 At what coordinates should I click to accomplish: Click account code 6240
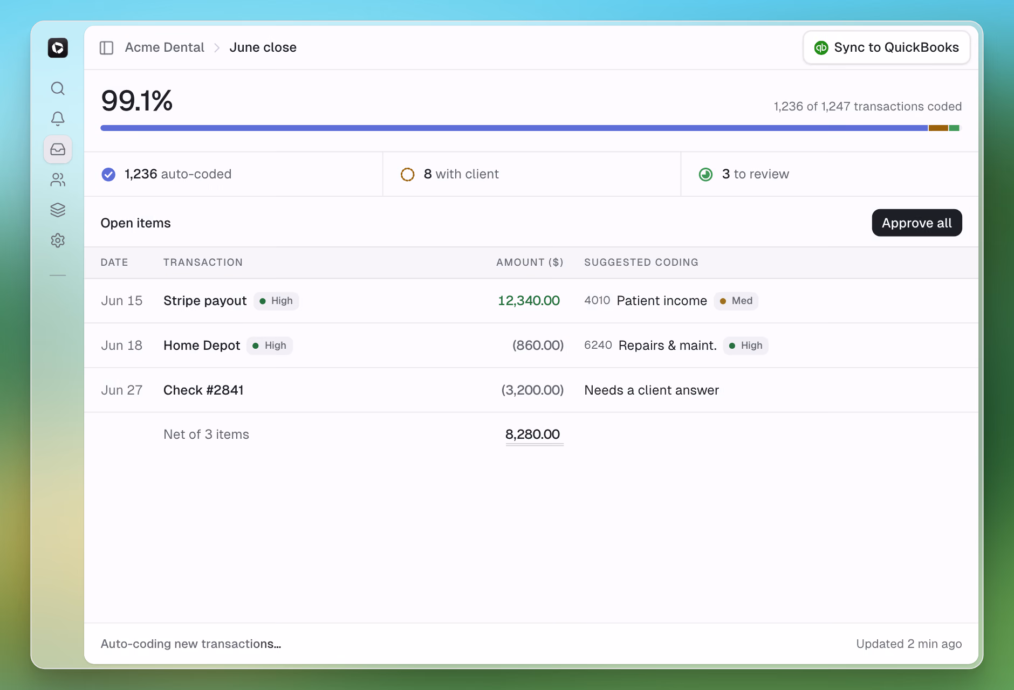[598, 346]
